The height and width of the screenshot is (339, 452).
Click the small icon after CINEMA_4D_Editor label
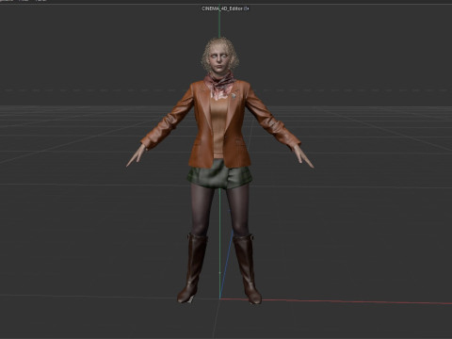point(247,8)
